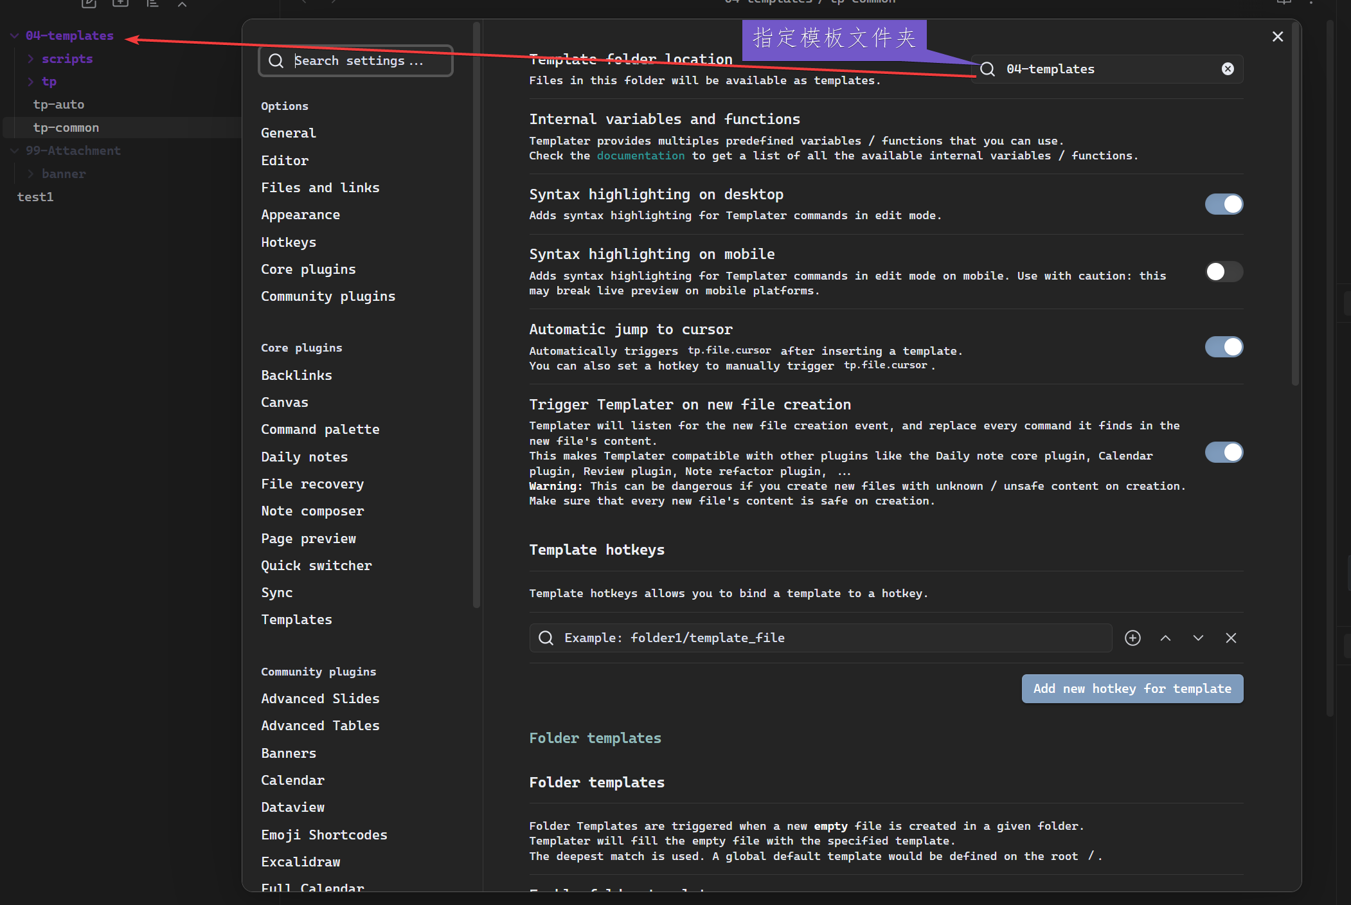This screenshot has height=905, width=1351.
Task: Open the Templater documentation link
Action: coord(640,156)
